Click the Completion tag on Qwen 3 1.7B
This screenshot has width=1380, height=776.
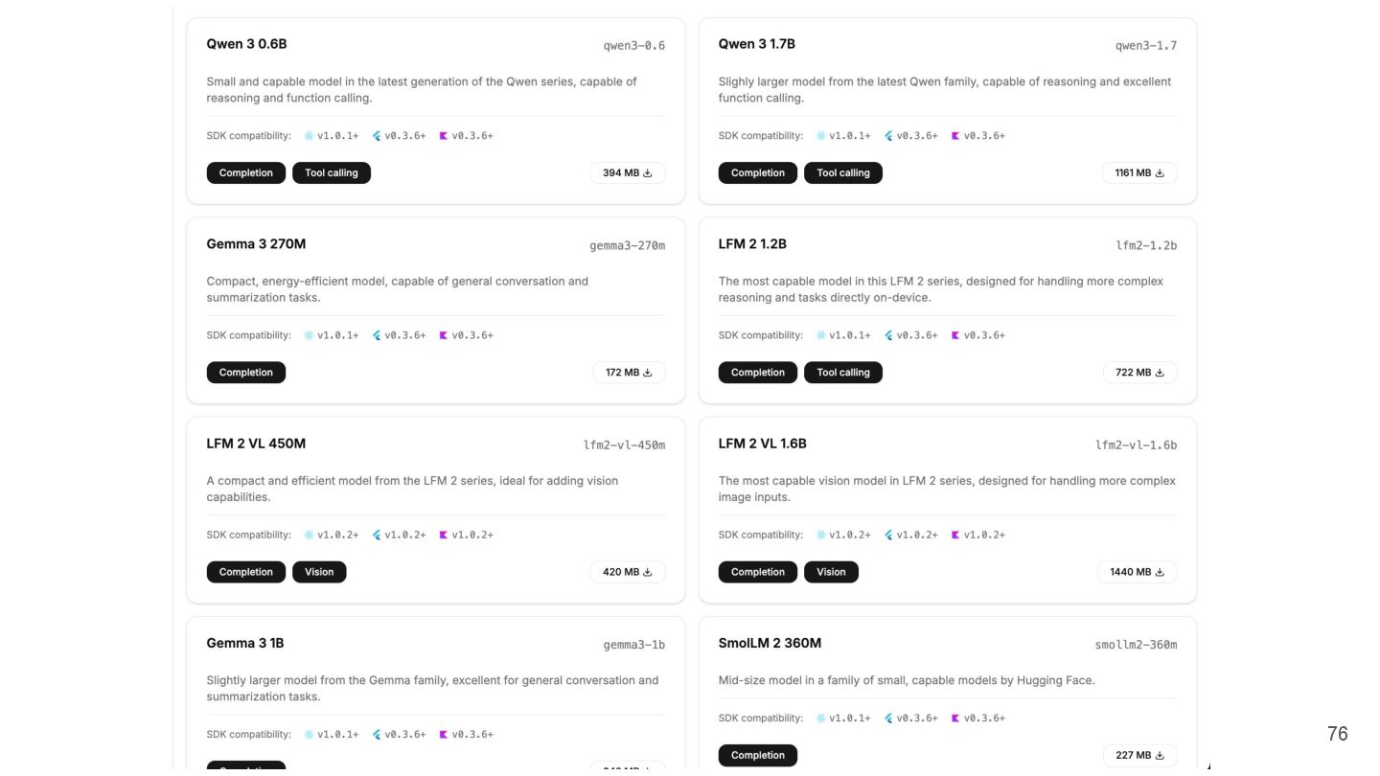[757, 173]
